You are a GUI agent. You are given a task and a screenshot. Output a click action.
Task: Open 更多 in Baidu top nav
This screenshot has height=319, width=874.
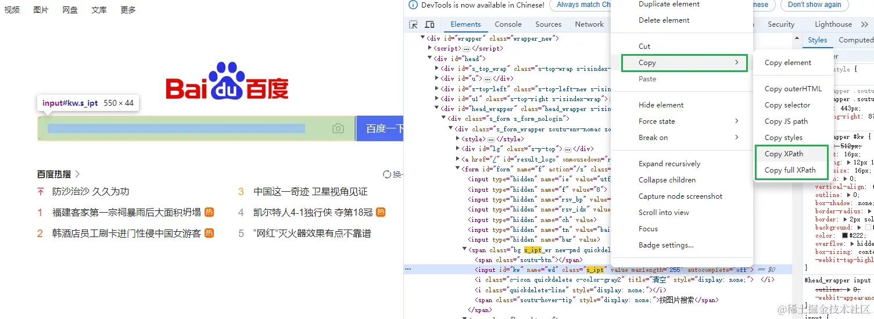[128, 10]
